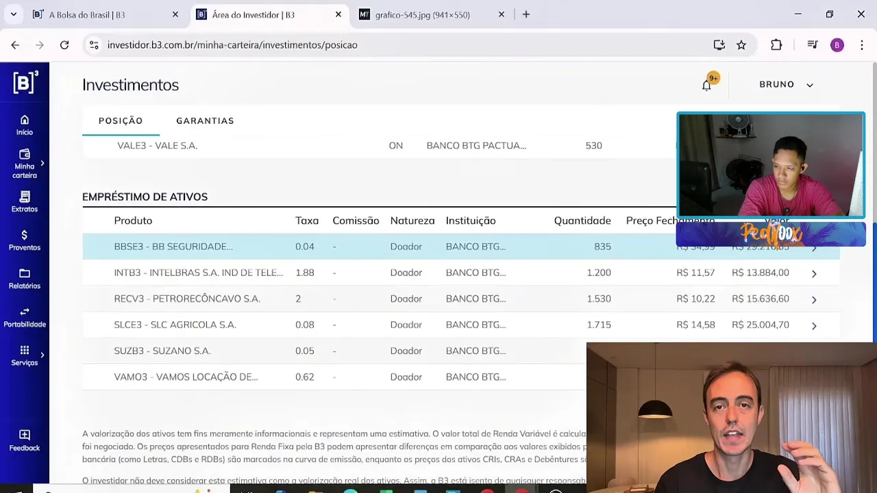Switch to 'A Bolsa do Brasil' browser tab
This screenshot has width=877, height=493.
point(103,14)
